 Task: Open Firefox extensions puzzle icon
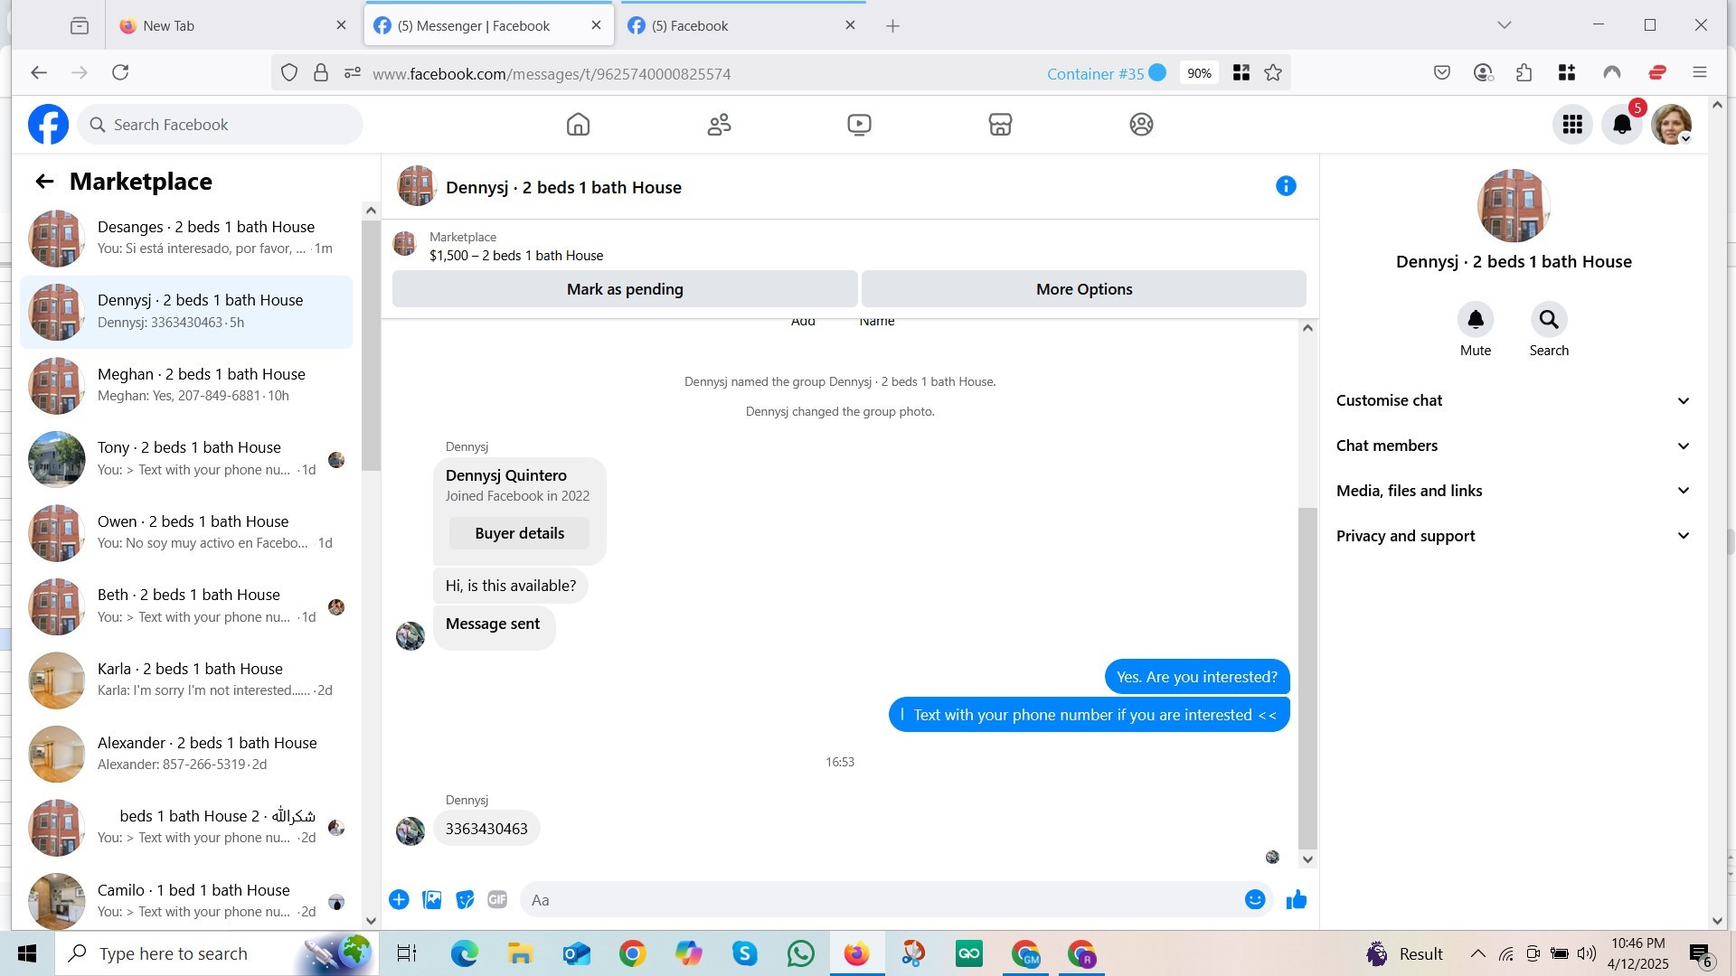pos(1524,72)
